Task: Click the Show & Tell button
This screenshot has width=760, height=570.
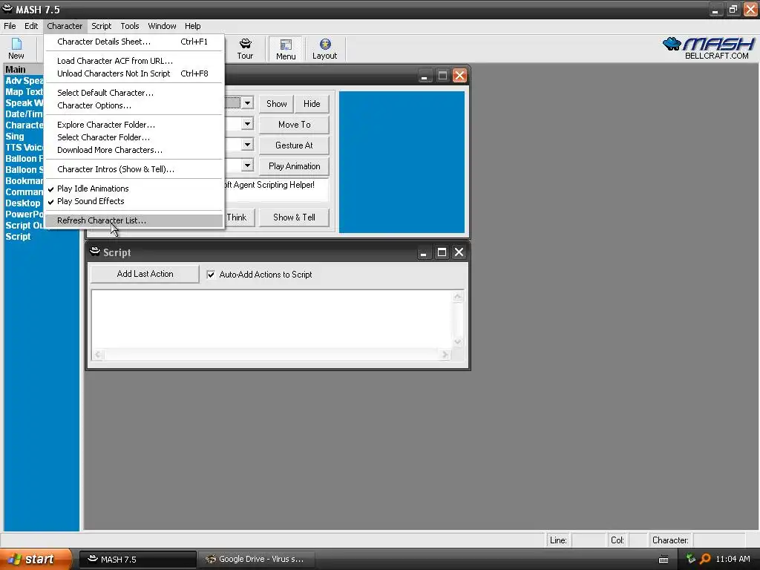Action: (x=294, y=217)
